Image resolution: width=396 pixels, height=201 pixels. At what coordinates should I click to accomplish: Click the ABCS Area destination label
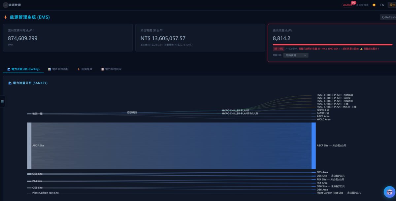[323, 116]
